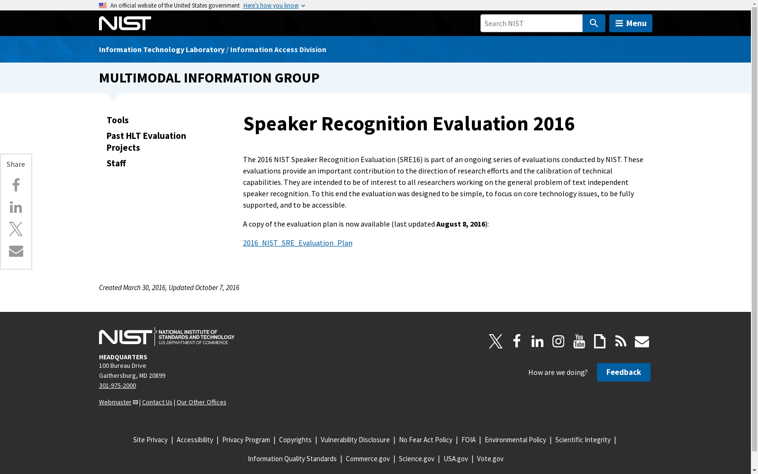Open Vulnerability Disclosure footer link
The image size is (758, 474).
tap(355, 440)
